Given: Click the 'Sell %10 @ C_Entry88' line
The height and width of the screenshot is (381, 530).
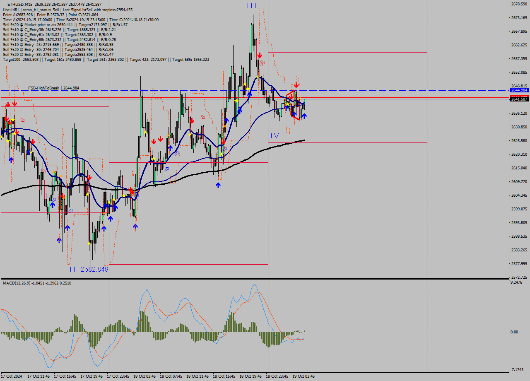Looking at the screenshot, I should point(59,39).
